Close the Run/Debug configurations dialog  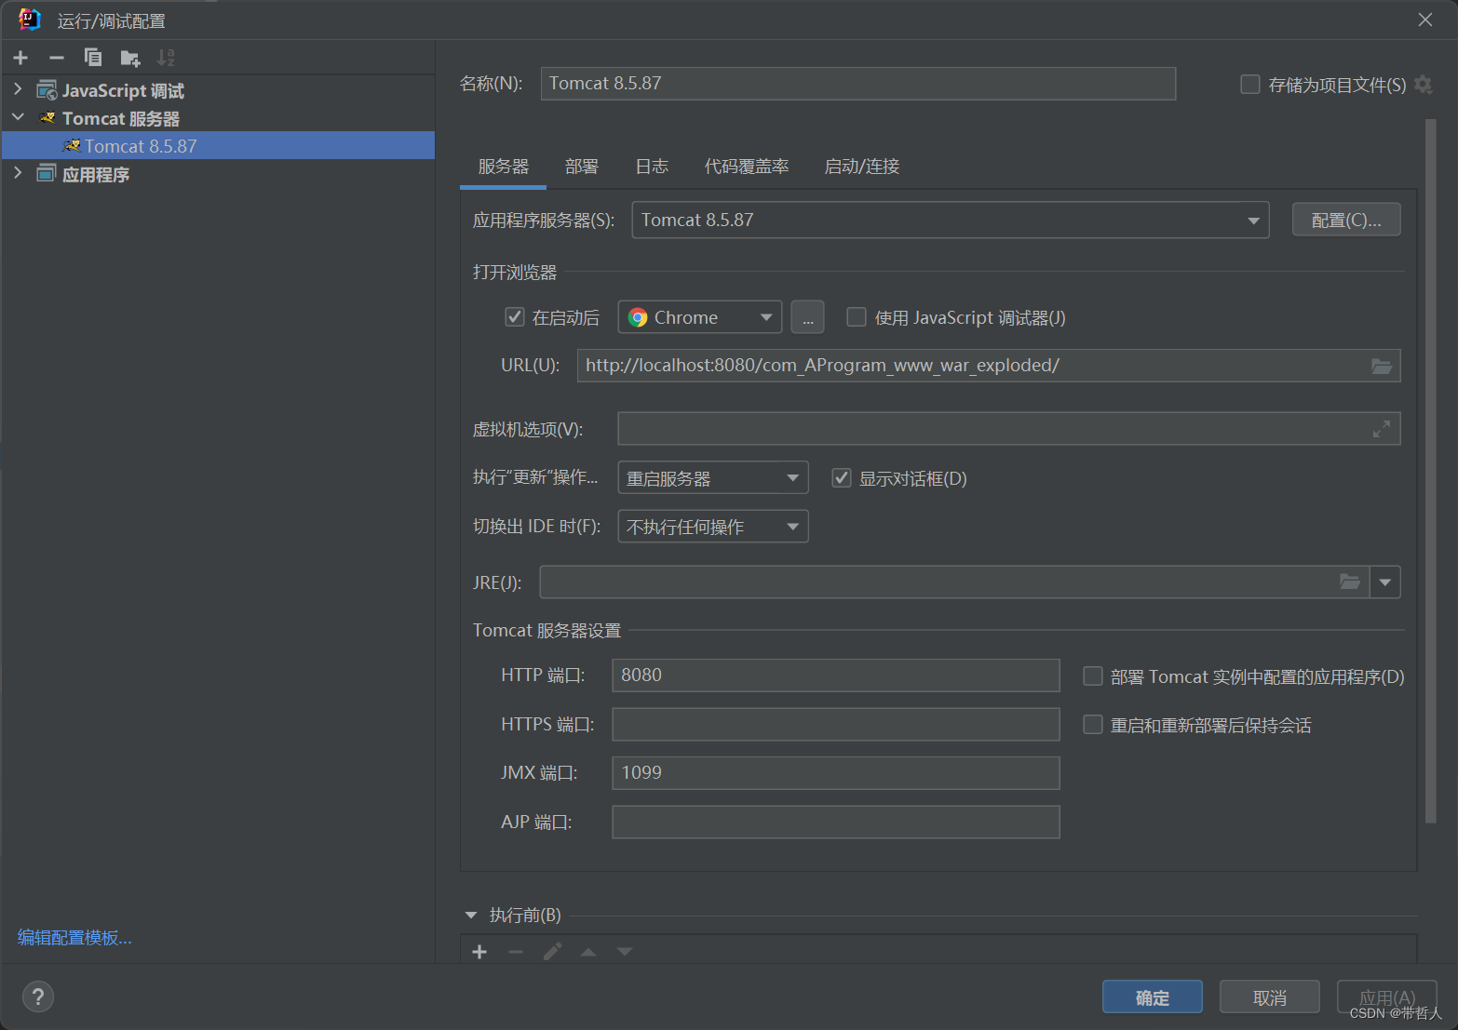1425,20
